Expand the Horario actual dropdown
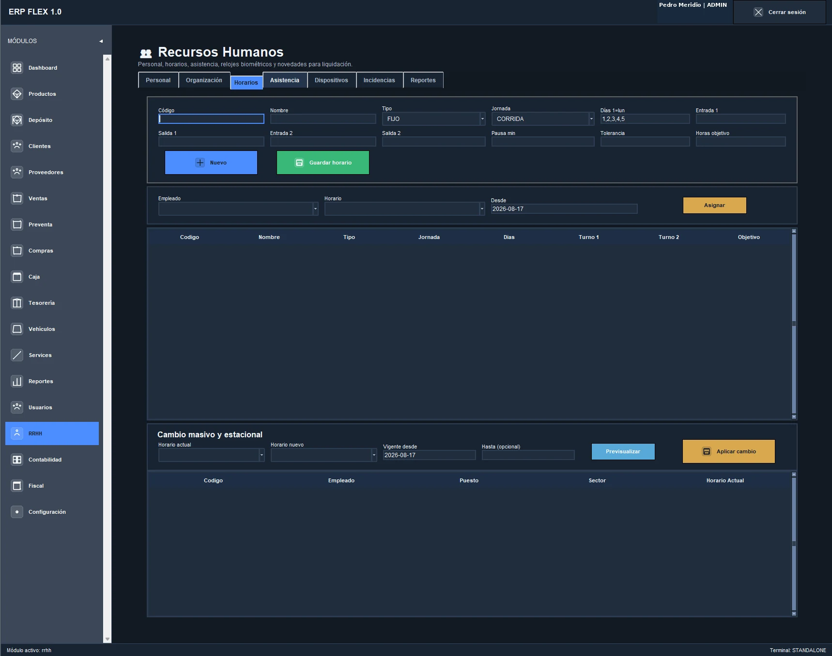Viewport: 832px width, 656px height. tap(212, 455)
